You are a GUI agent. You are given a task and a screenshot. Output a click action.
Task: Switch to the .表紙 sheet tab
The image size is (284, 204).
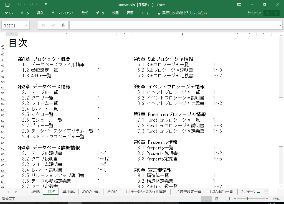coord(35,192)
